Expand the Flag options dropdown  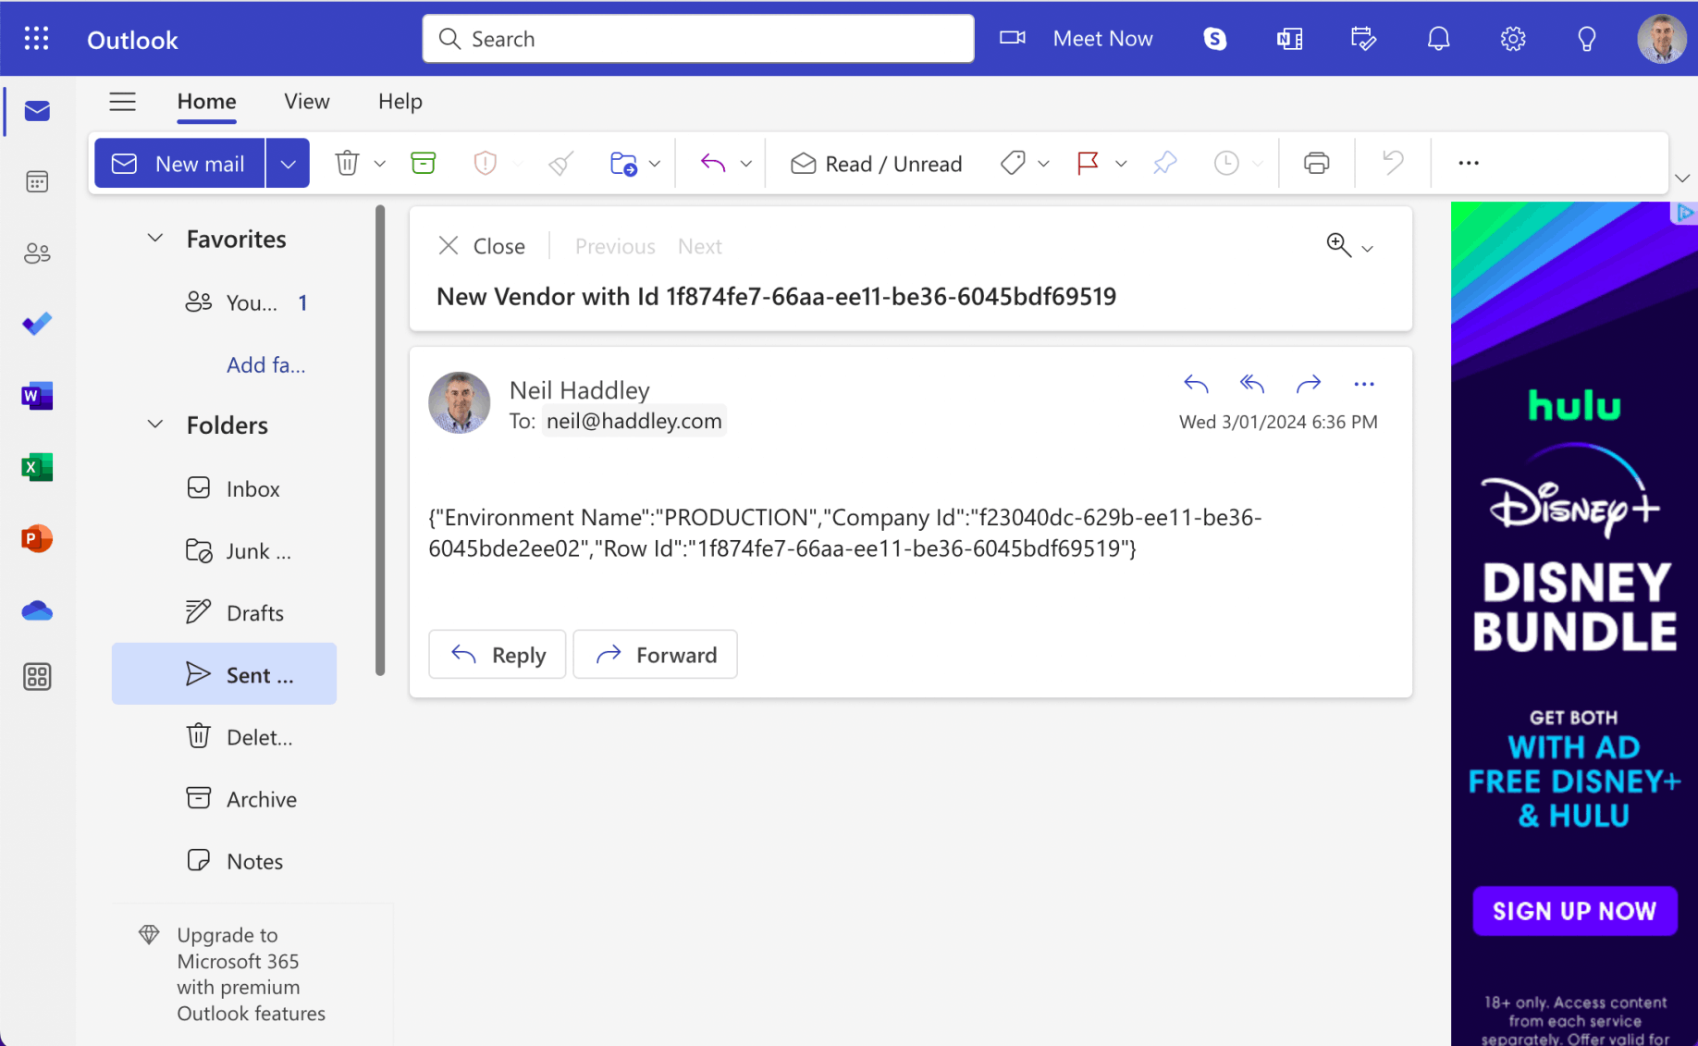[x=1121, y=164]
